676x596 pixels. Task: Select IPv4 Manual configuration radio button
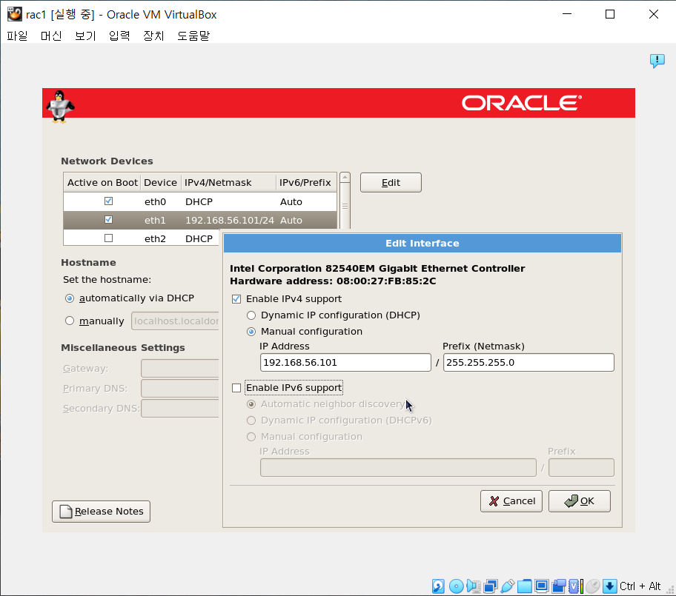coord(251,332)
